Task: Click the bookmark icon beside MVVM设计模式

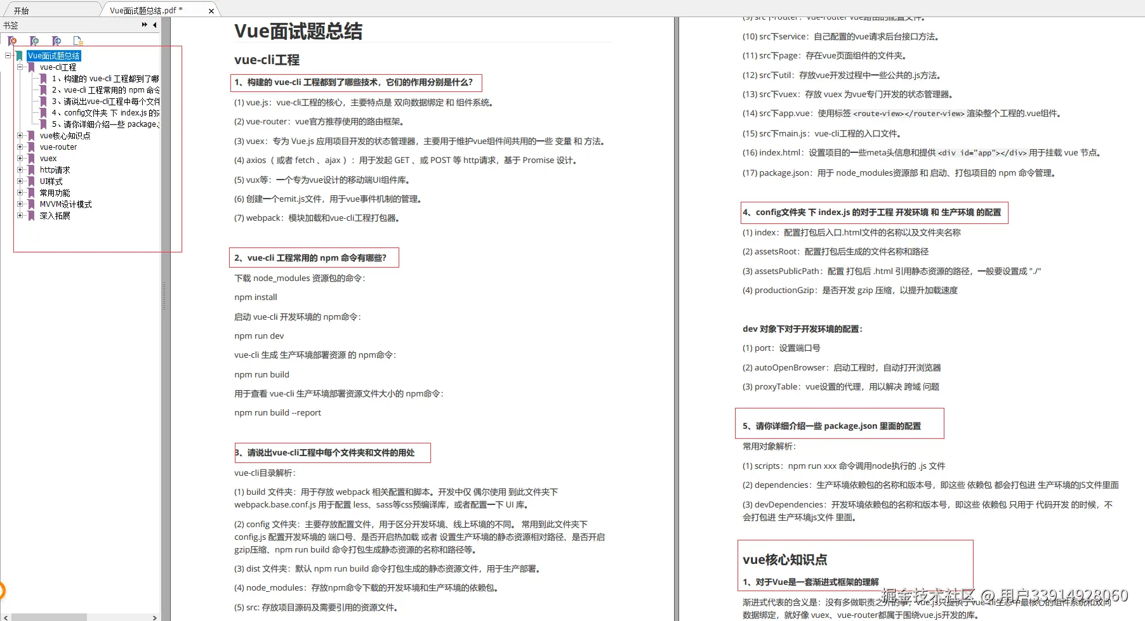Action: pos(31,204)
